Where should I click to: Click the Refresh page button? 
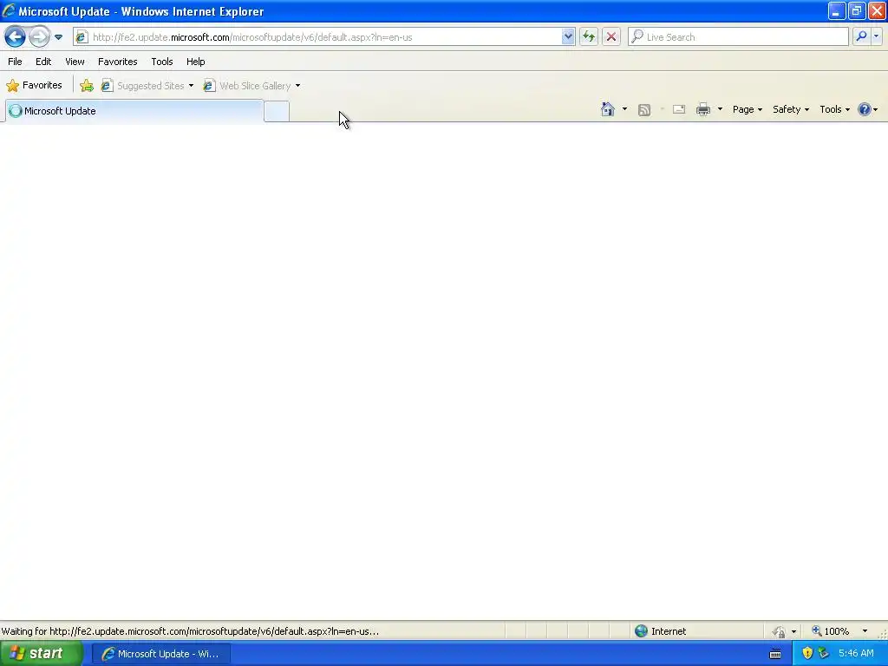pos(589,37)
